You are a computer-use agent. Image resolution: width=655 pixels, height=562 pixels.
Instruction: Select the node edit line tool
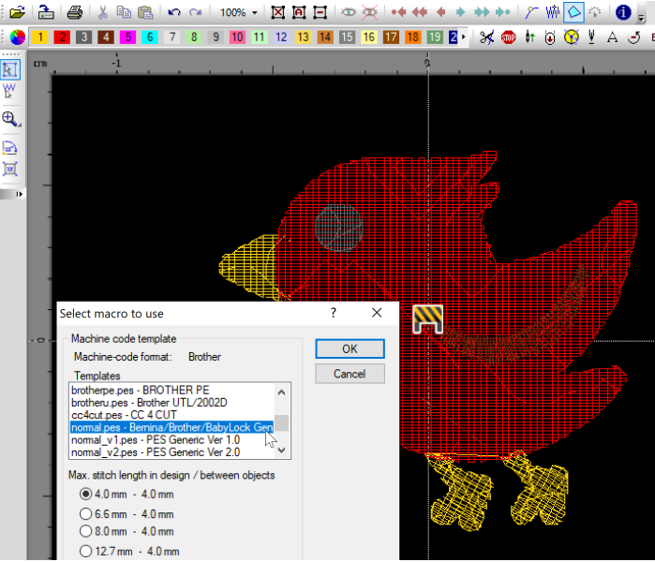click(531, 12)
